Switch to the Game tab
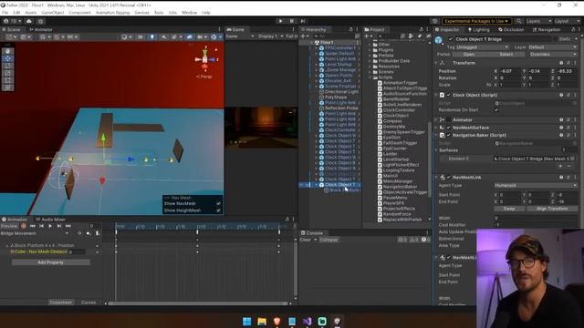 click(x=235, y=29)
